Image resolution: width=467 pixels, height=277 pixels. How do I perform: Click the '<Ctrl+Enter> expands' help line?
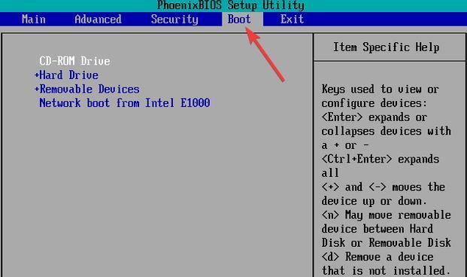pyautogui.click(x=381, y=159)
